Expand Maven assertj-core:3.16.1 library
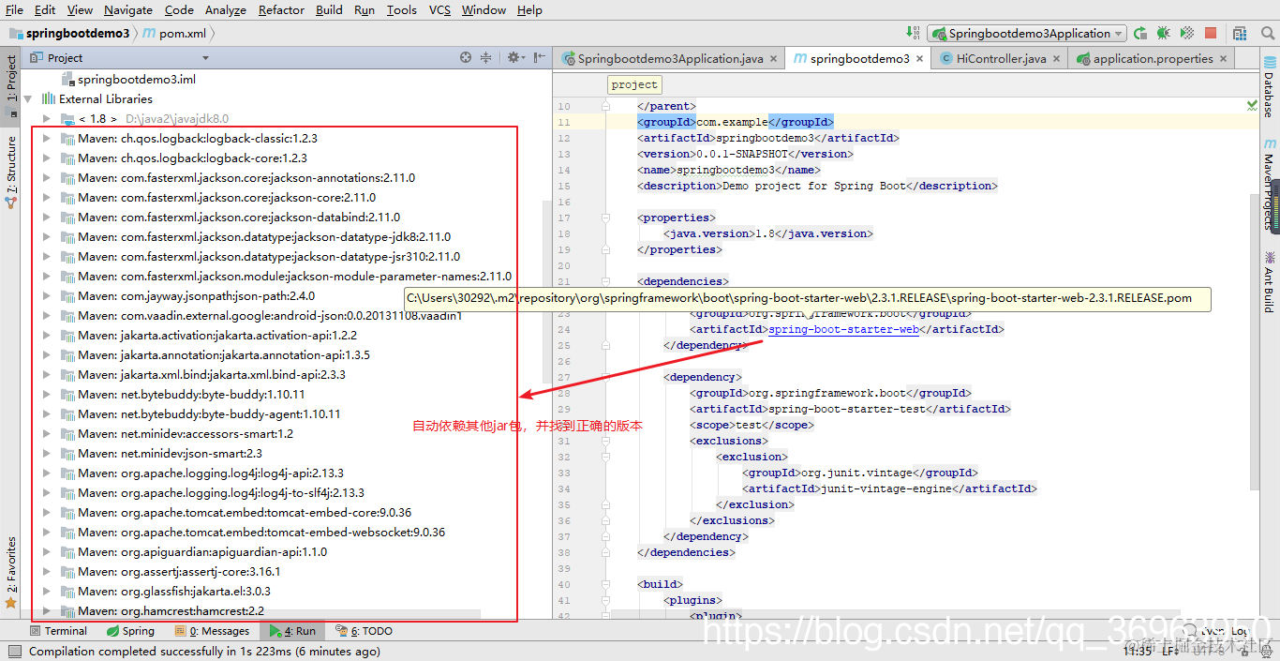 point(47,571)
